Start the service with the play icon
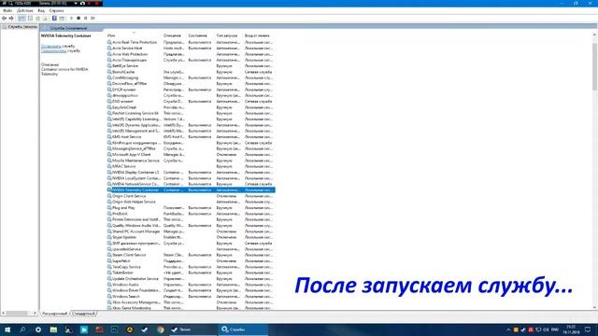 click(x=71, y=19)
